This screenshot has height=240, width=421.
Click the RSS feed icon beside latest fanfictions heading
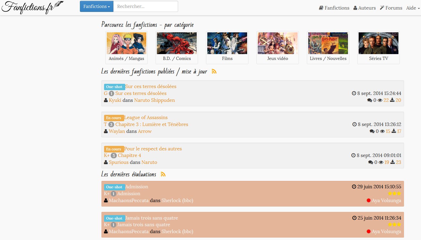click(x=214, y=72)
